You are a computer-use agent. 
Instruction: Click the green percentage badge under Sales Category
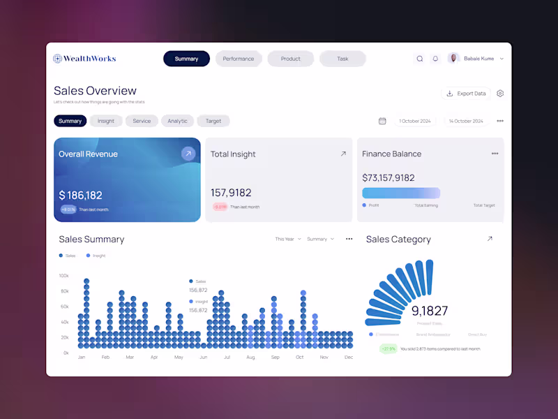(389, 348)
